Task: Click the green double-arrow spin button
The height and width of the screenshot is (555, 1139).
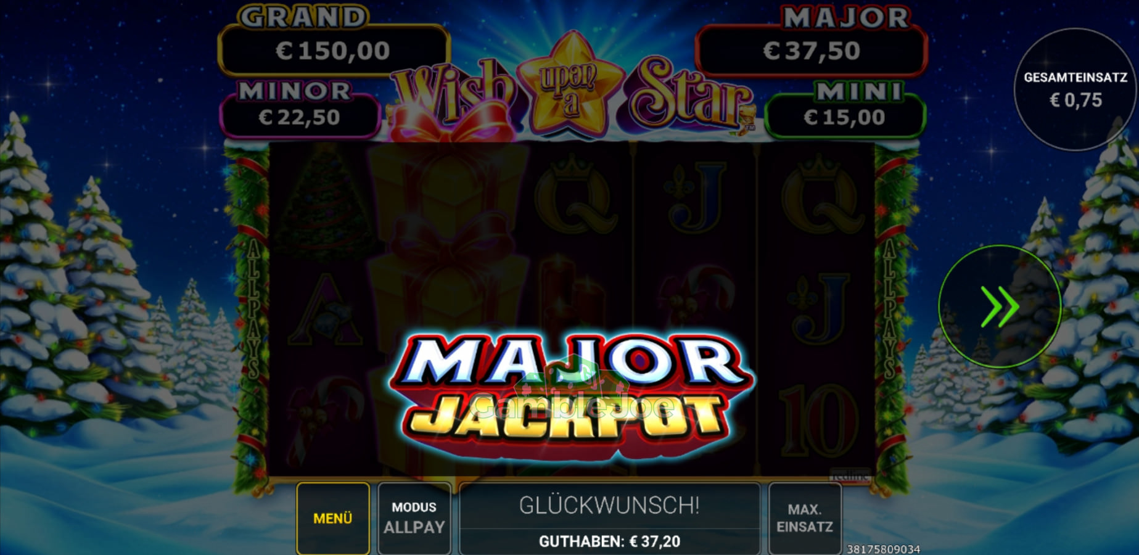Action: (1000, 306)
